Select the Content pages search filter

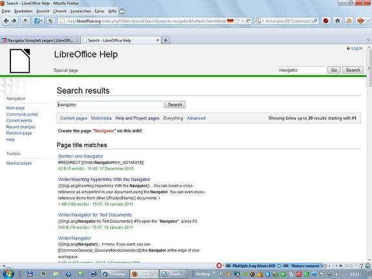point(74,118)
